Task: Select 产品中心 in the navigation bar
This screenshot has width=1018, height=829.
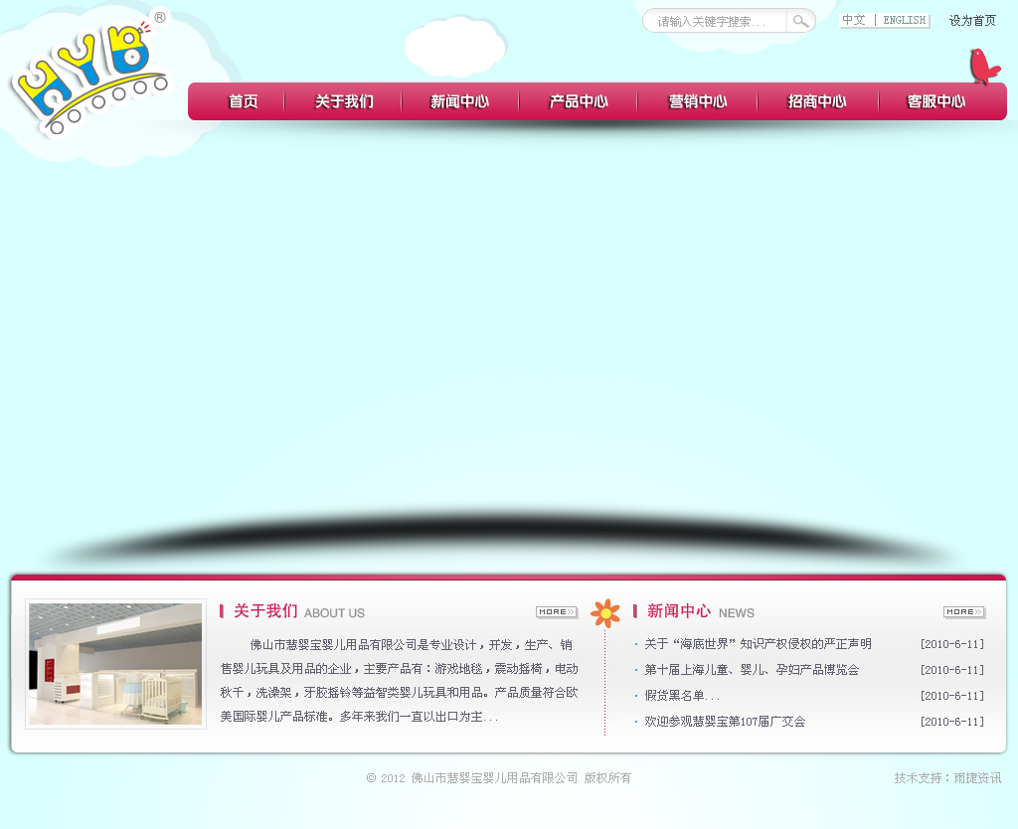Action: coord(579,101)
